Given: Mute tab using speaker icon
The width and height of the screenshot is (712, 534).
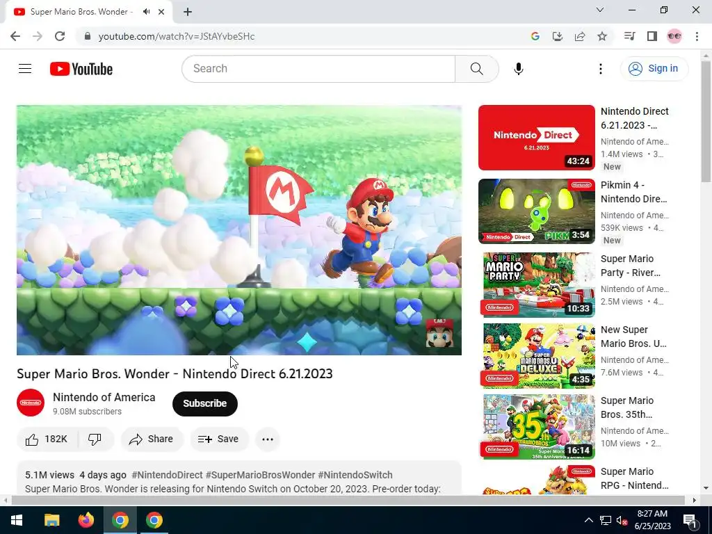Looking at the screenshot, I should pos(146,12).
